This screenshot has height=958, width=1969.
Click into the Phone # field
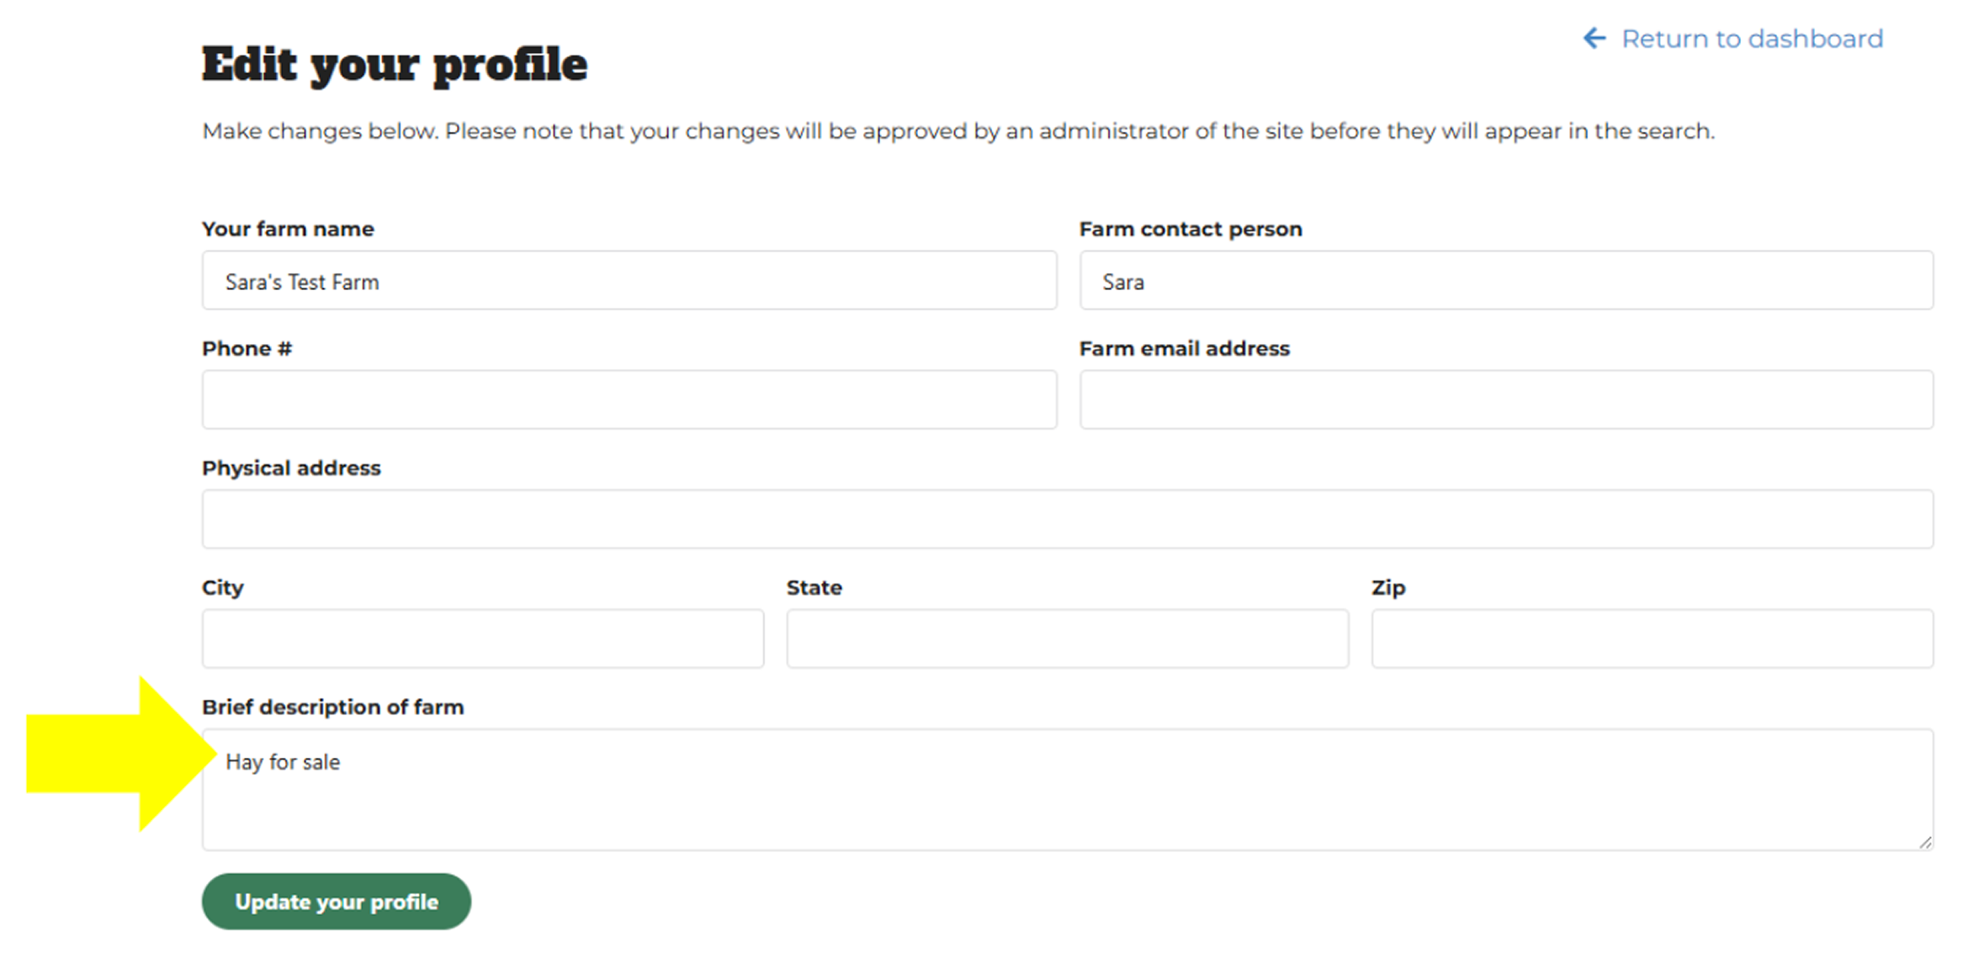click(629, 400)
